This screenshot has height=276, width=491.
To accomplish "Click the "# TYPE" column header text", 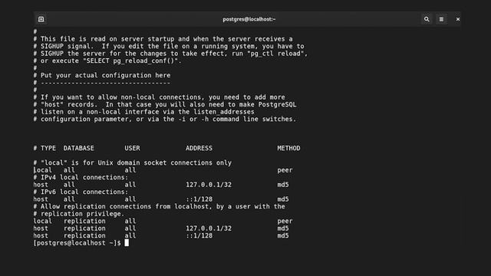I will coord(44,148).
